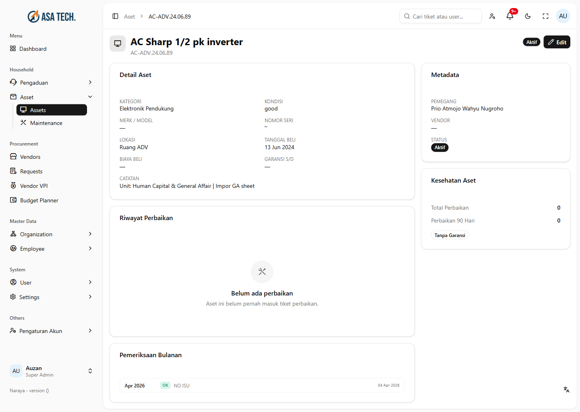Click the Settings gear icon
The width and height of the screenshot is (580, 412).
click(13, 297)
